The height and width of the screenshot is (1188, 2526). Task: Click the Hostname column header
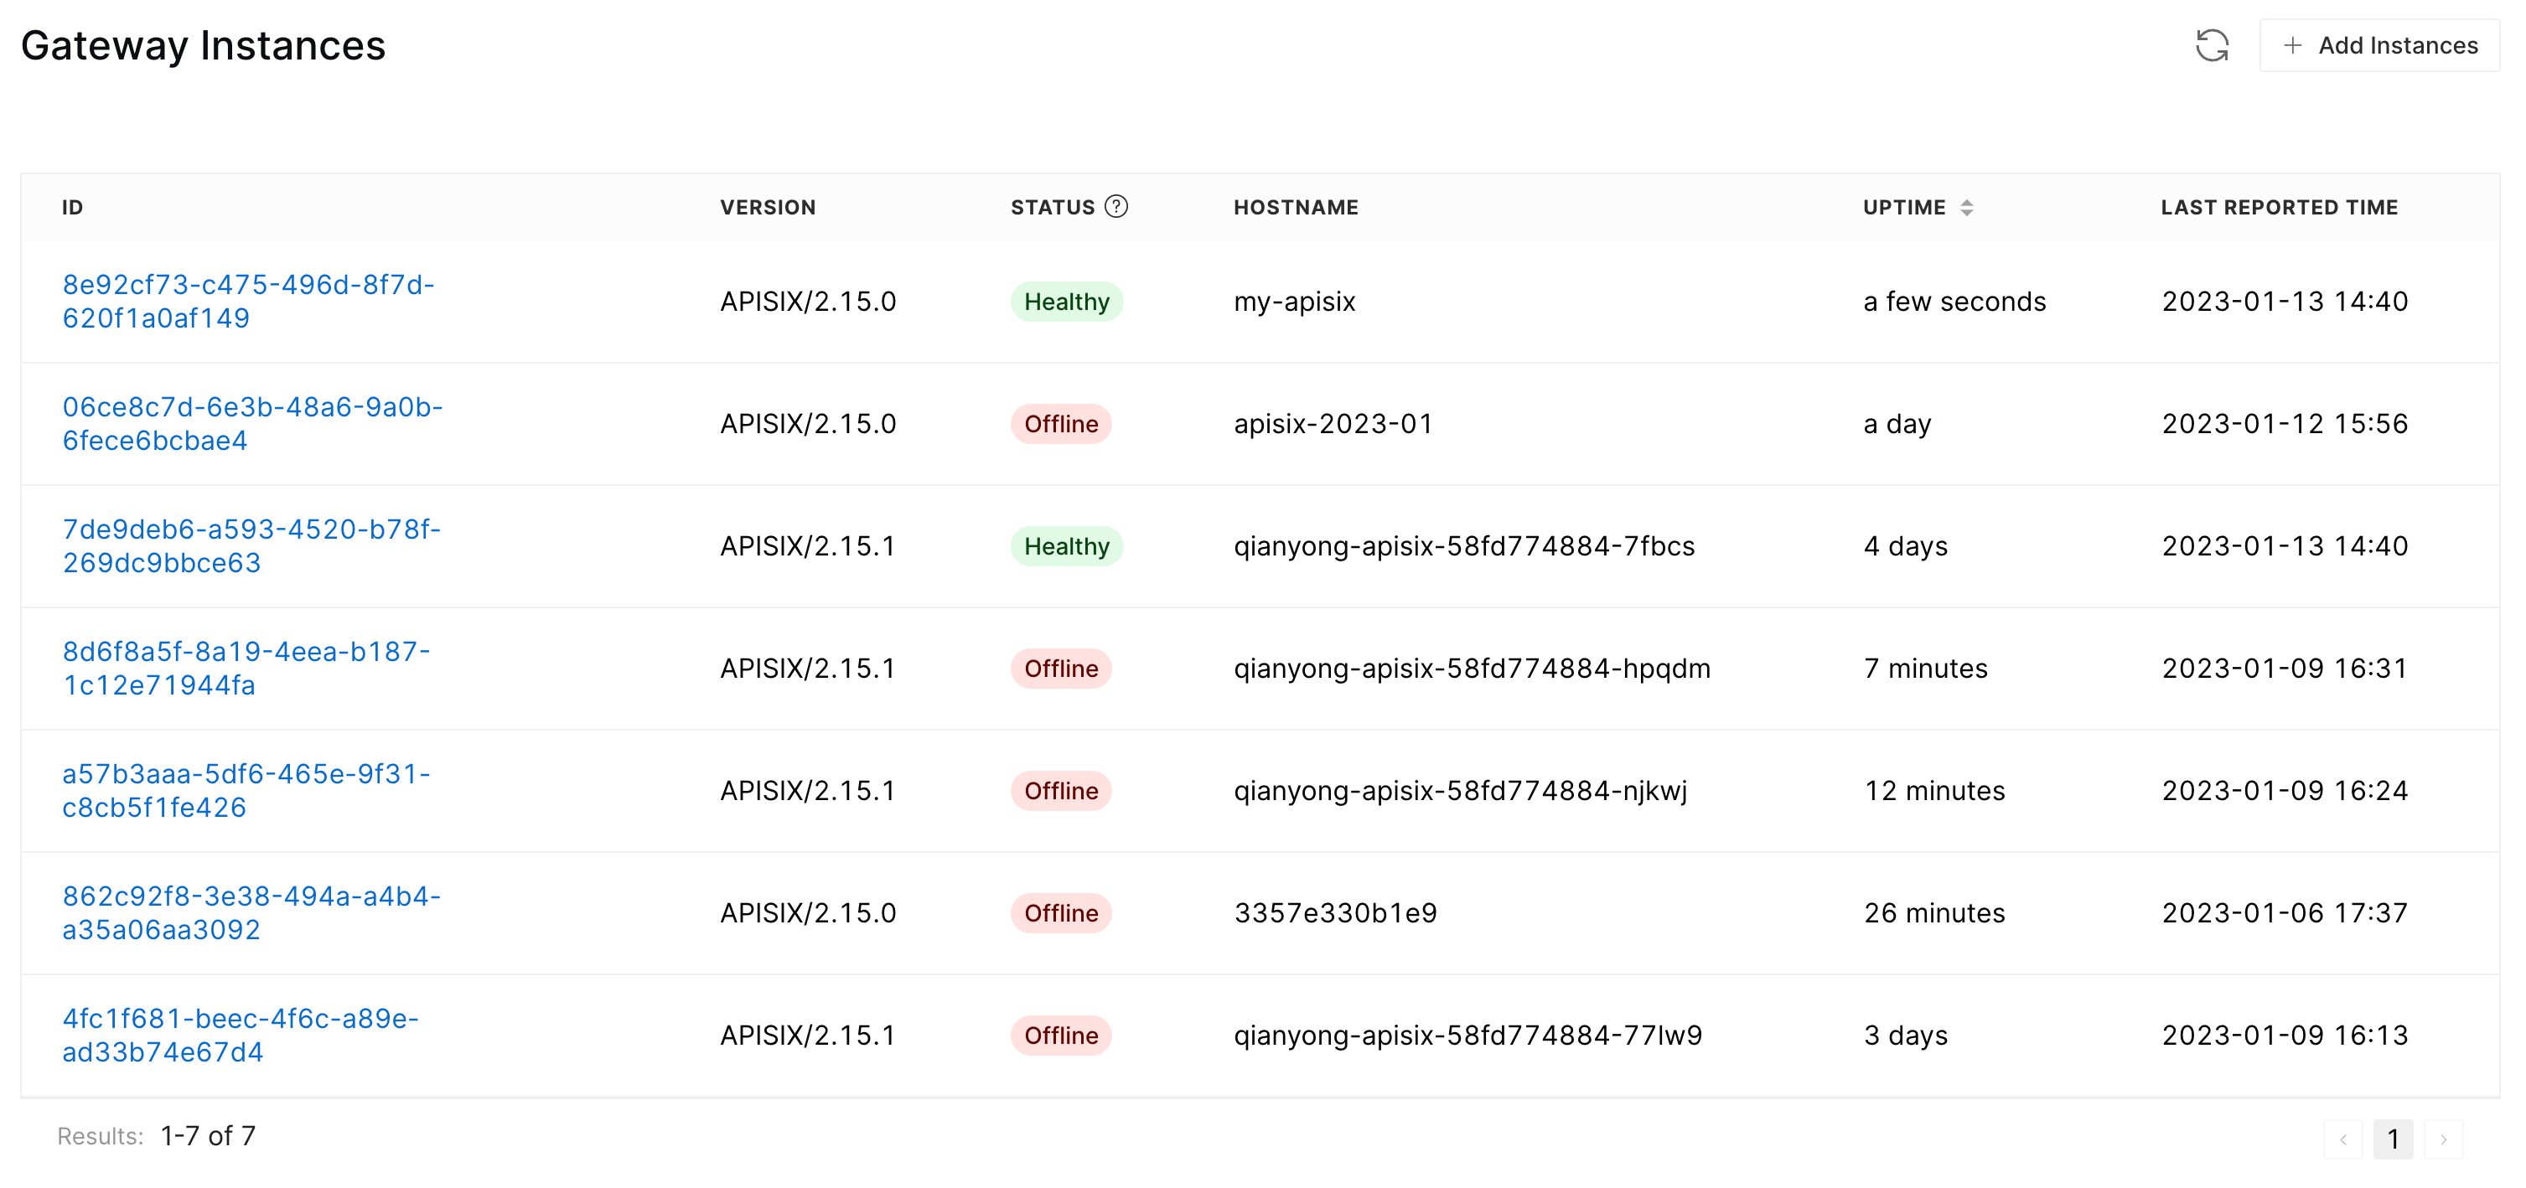1296,208
